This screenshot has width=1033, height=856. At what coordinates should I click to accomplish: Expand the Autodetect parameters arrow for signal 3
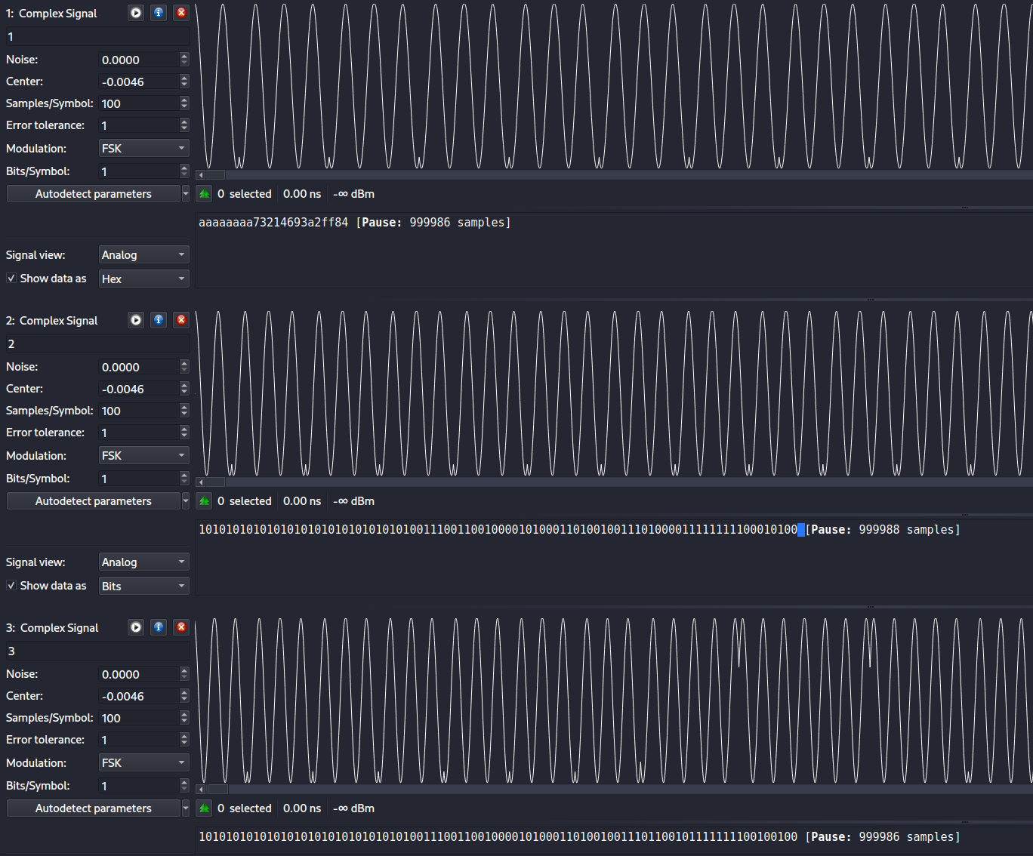[186, 808]
